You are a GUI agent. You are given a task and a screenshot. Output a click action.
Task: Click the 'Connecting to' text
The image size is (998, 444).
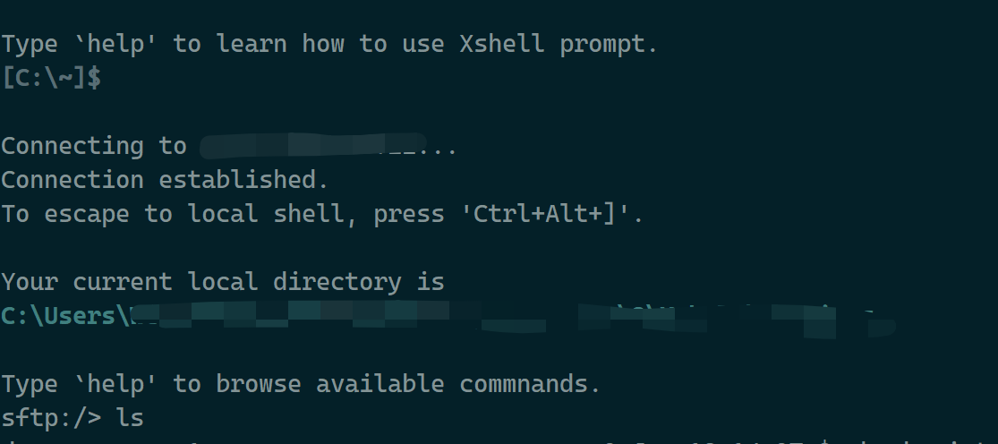(x=94, y=146)
